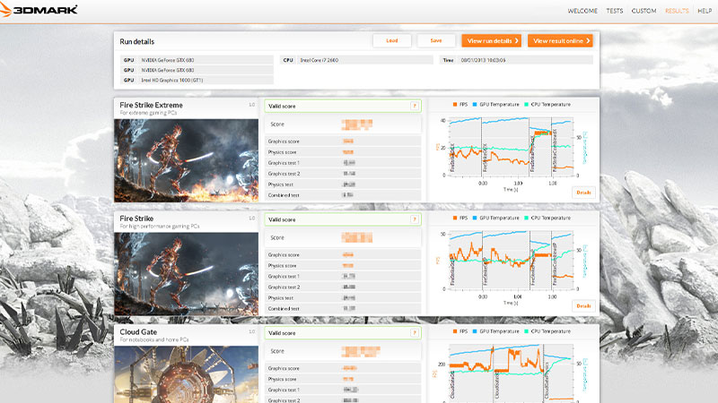718x403 pixels.
Task: Click Physics score row in Fire Strike Extreme
Action: pyautogui.click(x=343, y=152)
